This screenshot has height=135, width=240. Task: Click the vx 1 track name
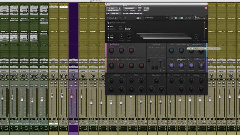point(54,124)
